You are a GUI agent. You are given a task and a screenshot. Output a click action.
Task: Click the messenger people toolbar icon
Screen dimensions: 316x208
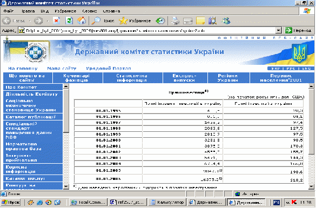tap(225, 21)
